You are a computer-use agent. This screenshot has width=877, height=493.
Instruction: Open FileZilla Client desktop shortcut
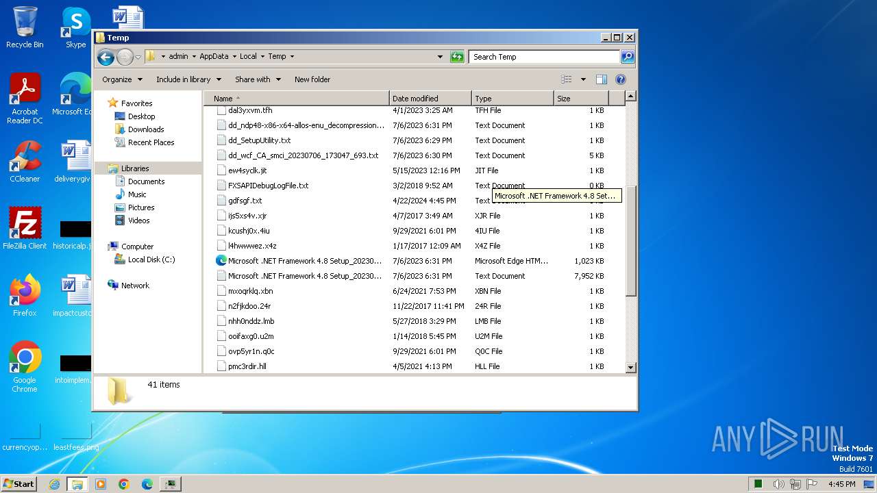pos(25,229)
